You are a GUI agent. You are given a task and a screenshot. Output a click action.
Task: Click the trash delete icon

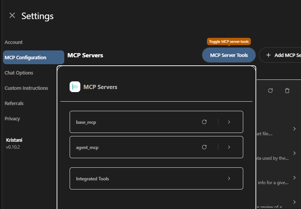click(x=287, y=91)
